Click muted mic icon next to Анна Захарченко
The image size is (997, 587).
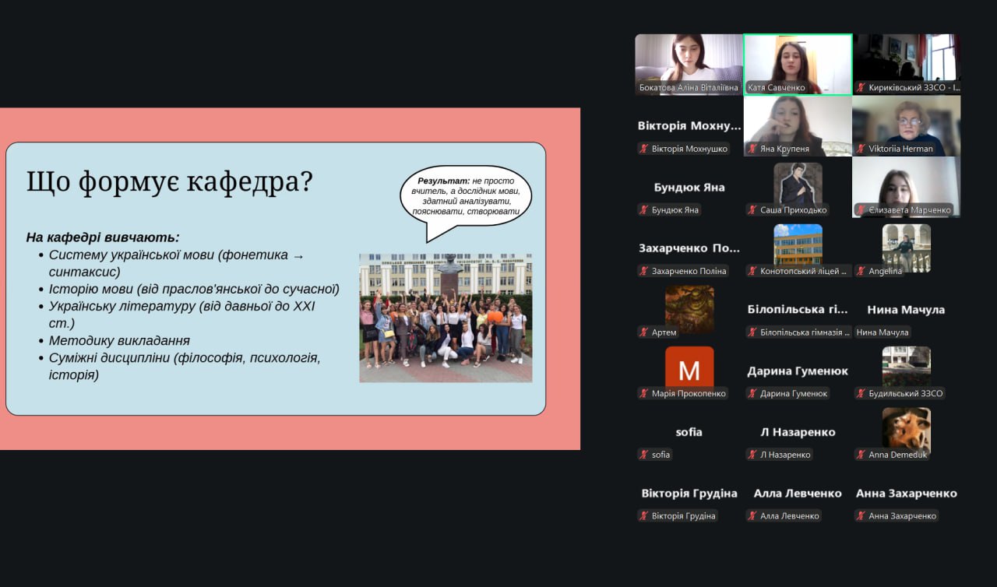(x=861, y=515)
